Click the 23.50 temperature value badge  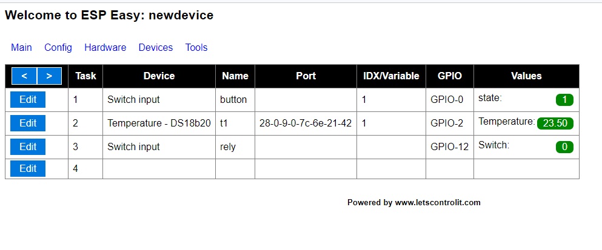[x=555, y=123]
